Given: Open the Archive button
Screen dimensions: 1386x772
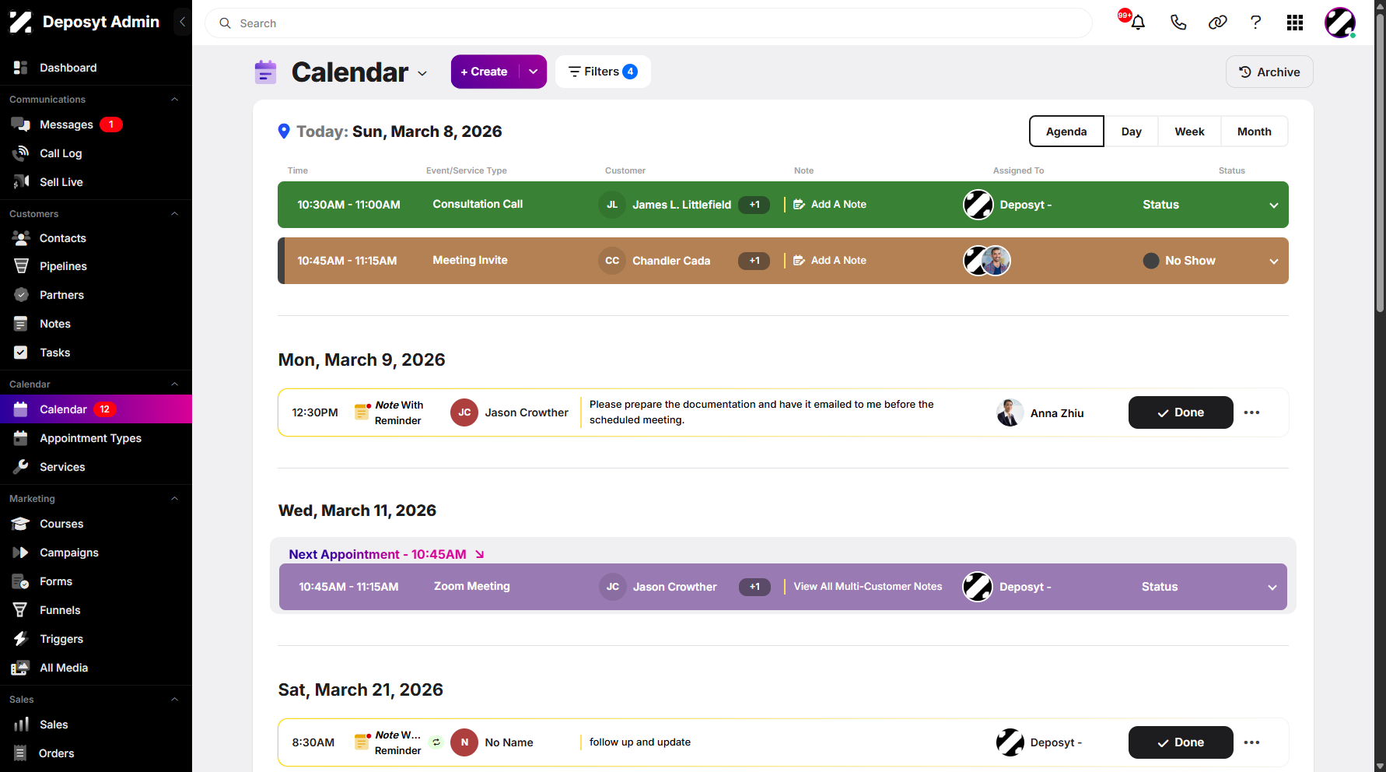Looking at the screenshot, I should (x=1269, y=72).
